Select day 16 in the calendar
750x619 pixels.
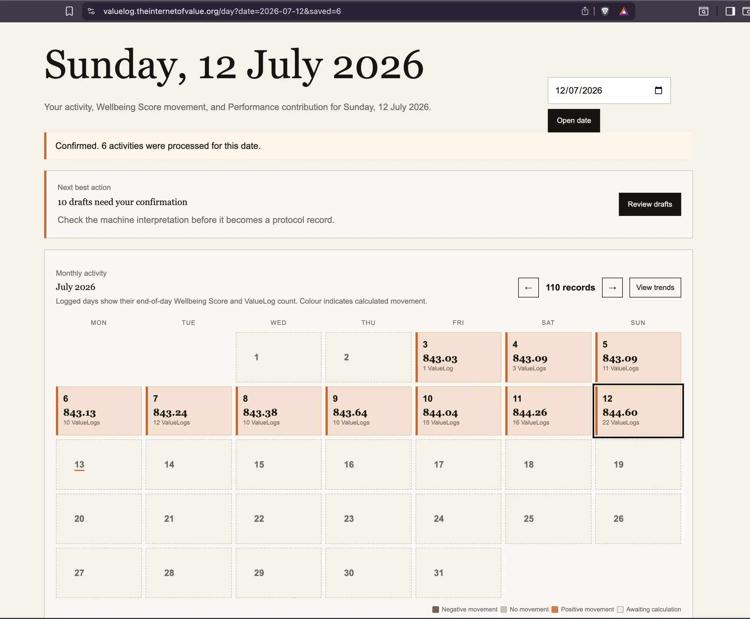point(368,465)
